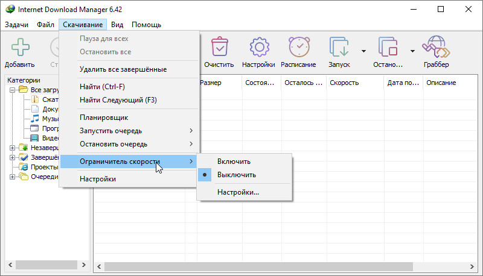
Task: Click the Остановить queue icon in toolbar
Action: pos(387,47)
